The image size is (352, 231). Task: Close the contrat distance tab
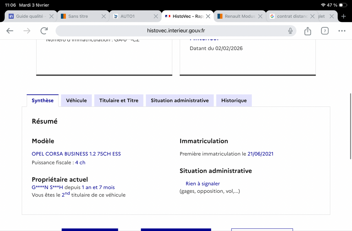(312, 16)
